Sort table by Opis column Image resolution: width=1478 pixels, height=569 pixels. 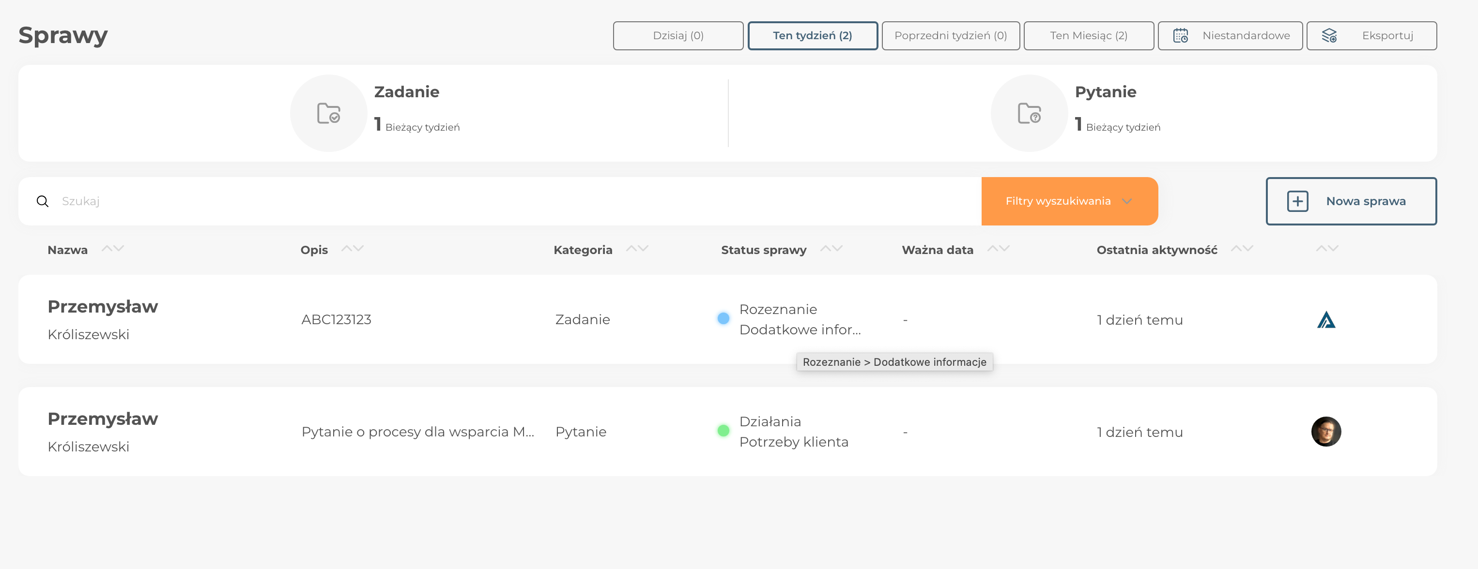pyautogui.click(x=352, y=249)
